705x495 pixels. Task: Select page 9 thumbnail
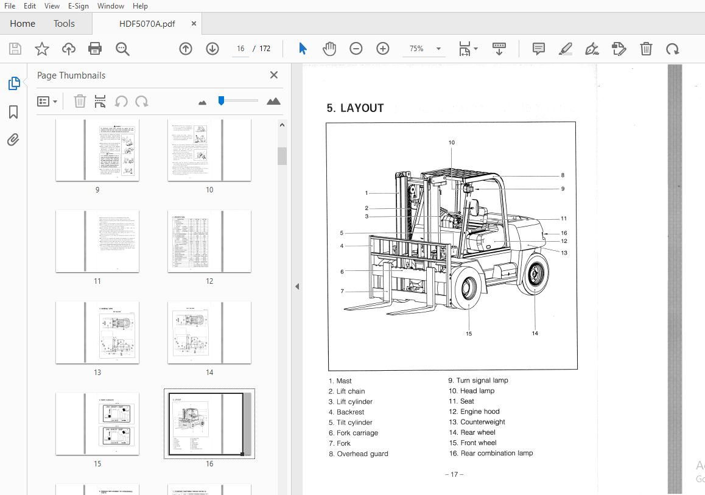(97, 150)
